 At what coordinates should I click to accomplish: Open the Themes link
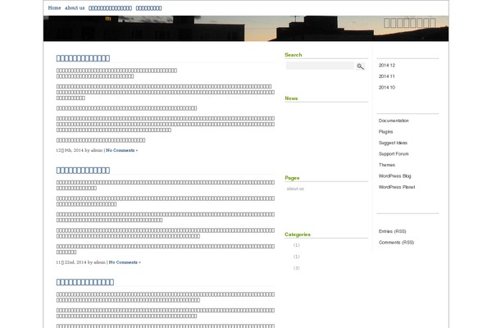point(386,165)
